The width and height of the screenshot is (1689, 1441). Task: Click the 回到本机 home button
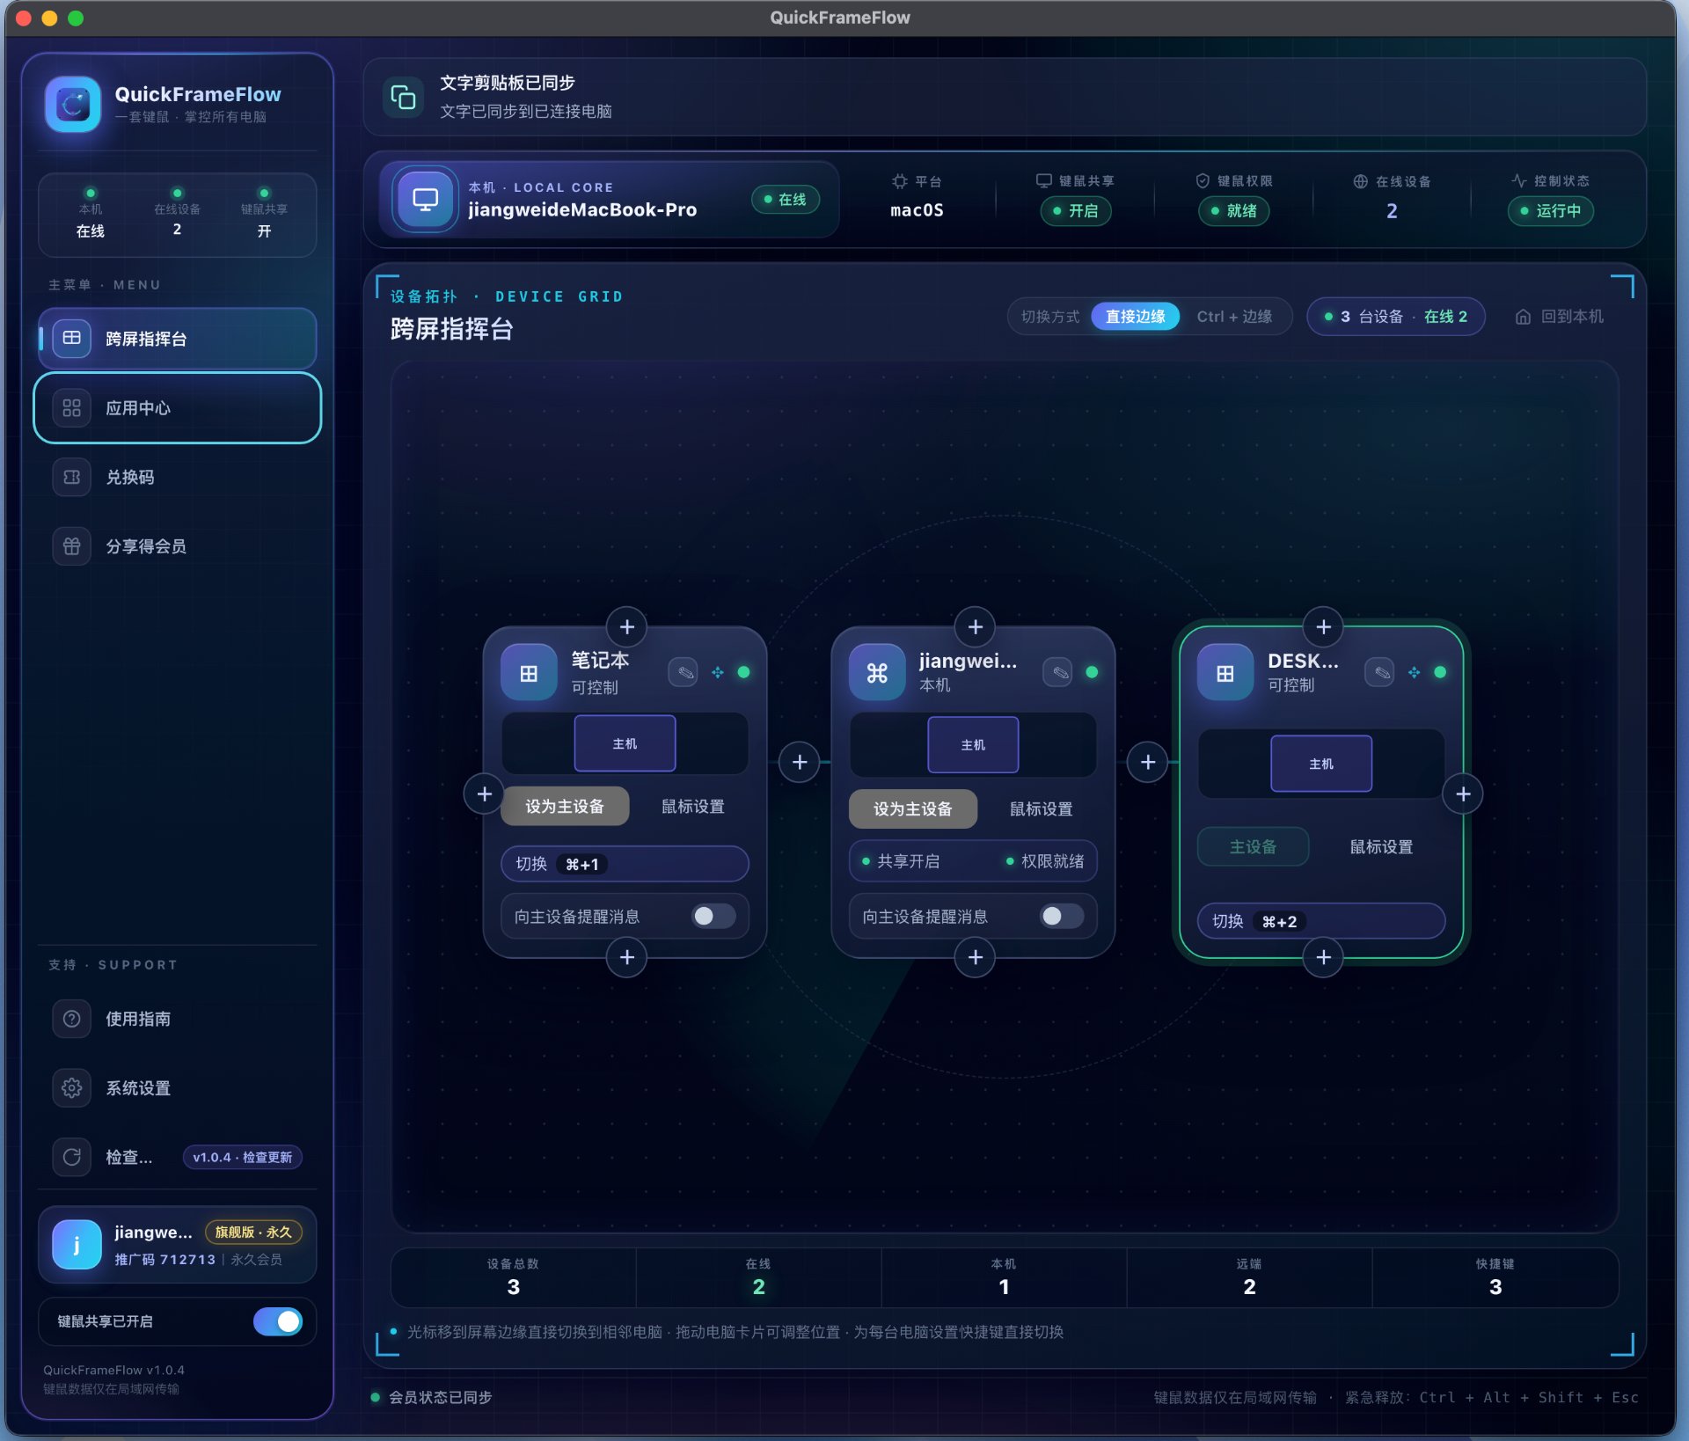point(1559,316)
